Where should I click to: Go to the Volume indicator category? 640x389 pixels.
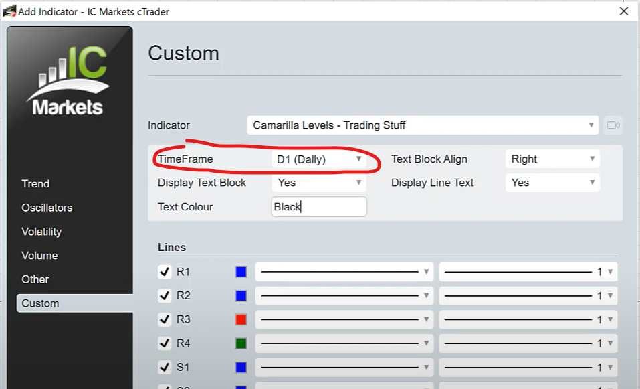39,255
